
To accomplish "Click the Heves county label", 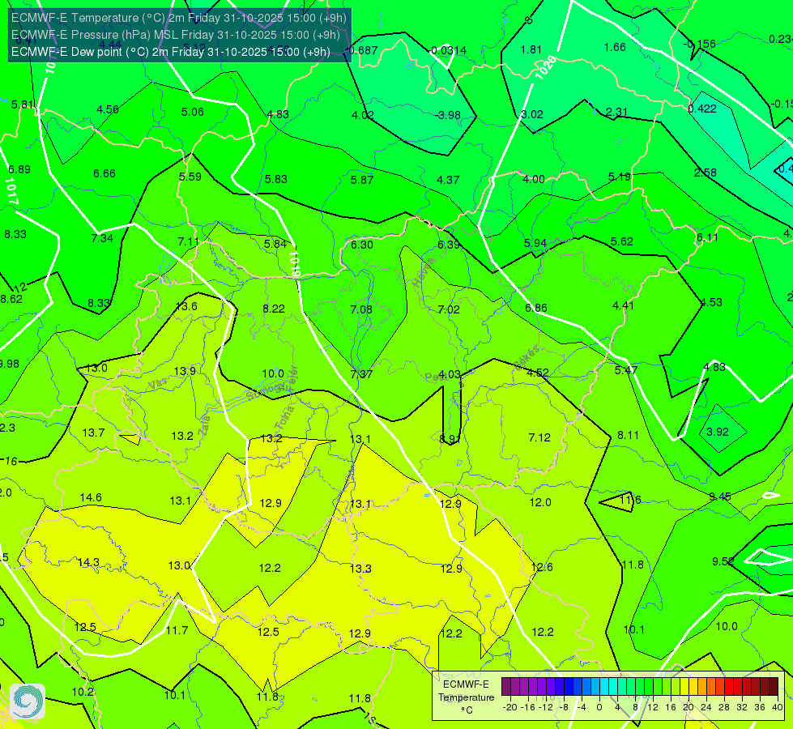I will click(424, 273).
